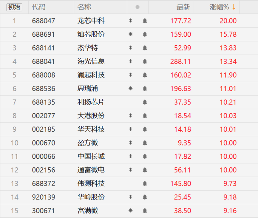Click the alert bell icon for 龙芯中科
The image size is (258, 218).
click(x=145, y=21)
